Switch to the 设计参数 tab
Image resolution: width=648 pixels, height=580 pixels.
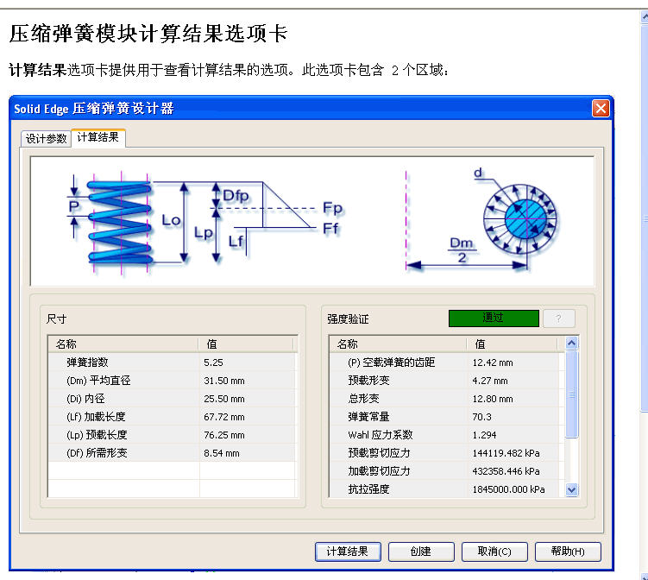point(46,138)
